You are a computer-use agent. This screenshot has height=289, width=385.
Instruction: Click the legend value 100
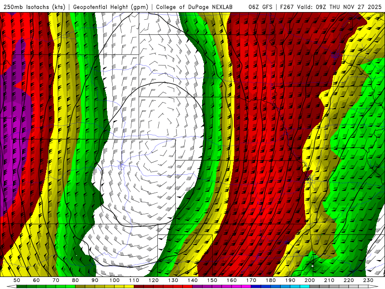[115, 280]
